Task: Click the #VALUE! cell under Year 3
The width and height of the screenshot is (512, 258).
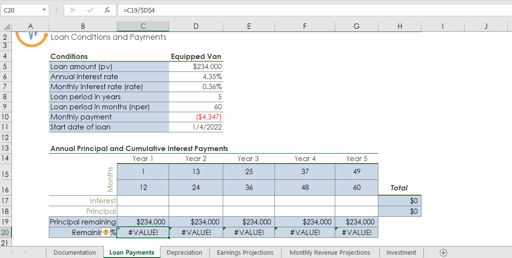Action: point(249,233)
